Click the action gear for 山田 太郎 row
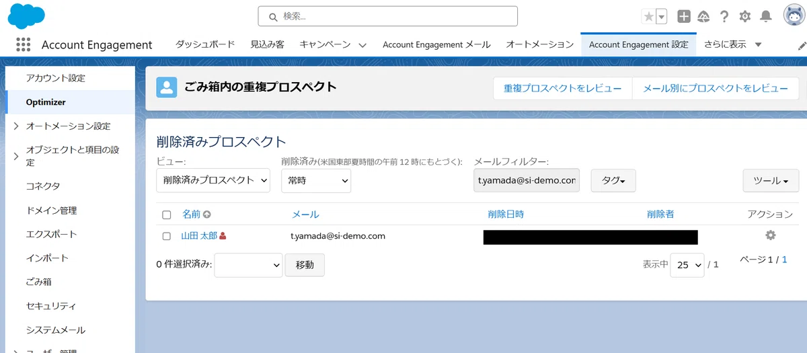This screenshot has width=807, height=353. [x=770, y=235]
